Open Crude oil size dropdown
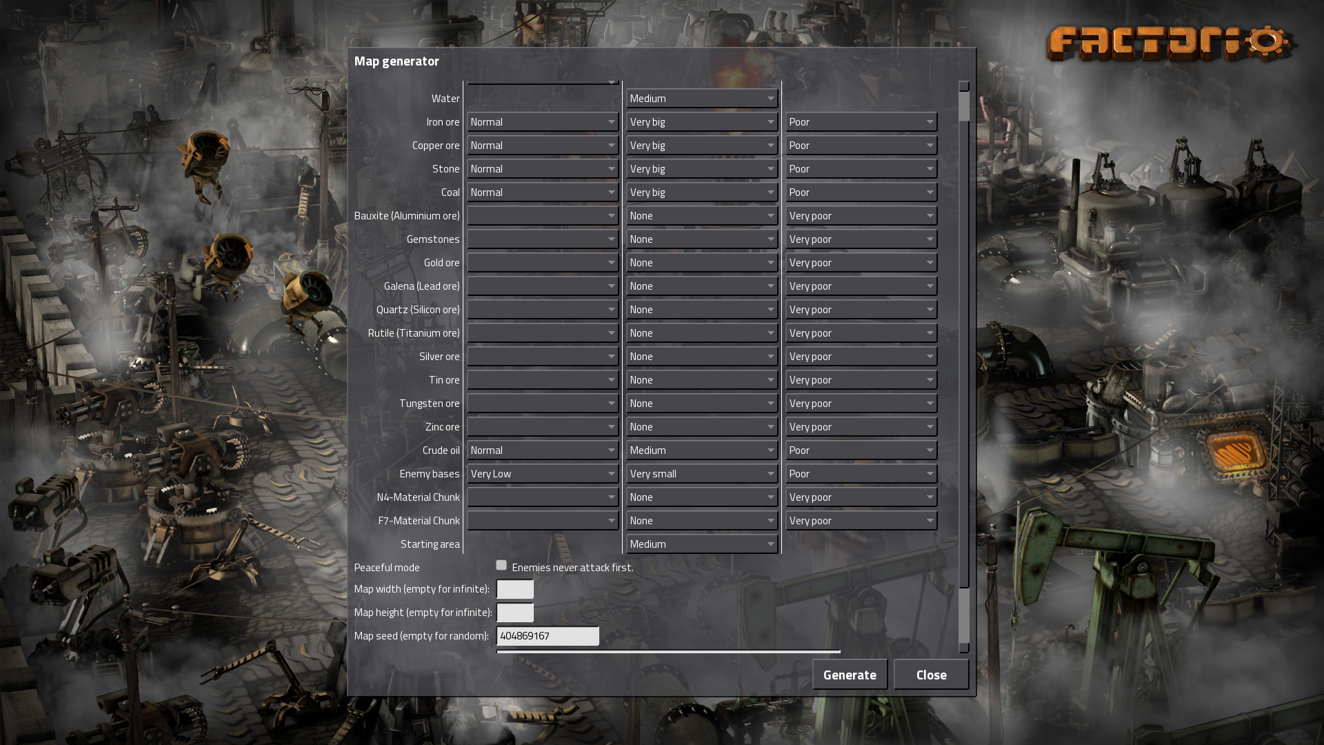 702,450
